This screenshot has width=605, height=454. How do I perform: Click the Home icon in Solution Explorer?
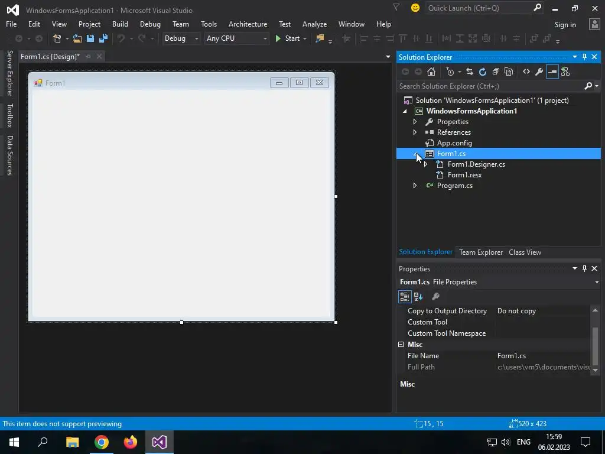coord(431,72)
